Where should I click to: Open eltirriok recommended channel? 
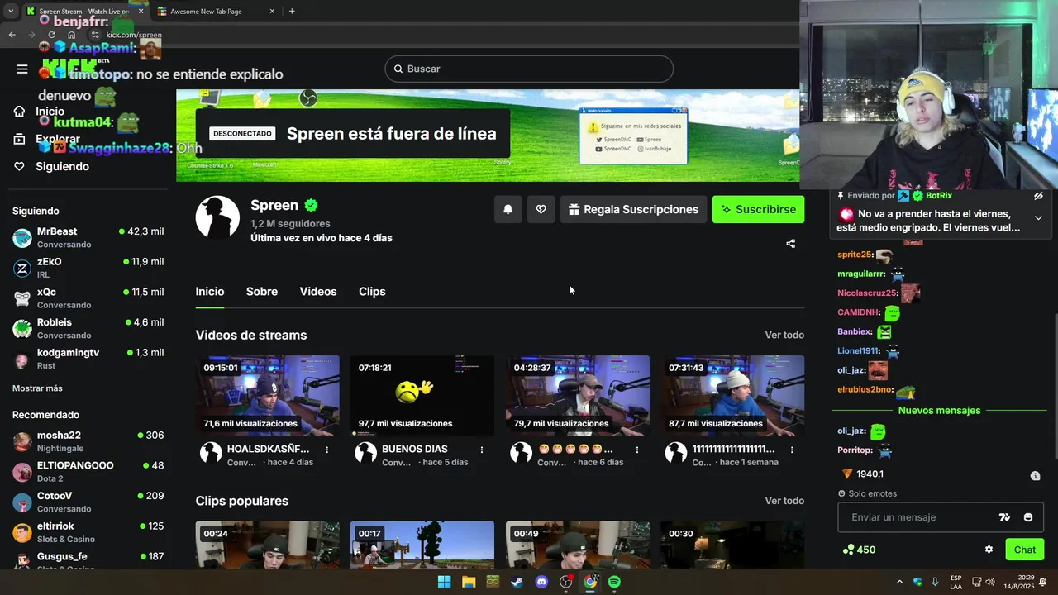pyautogui.click(x=88, y=532)
